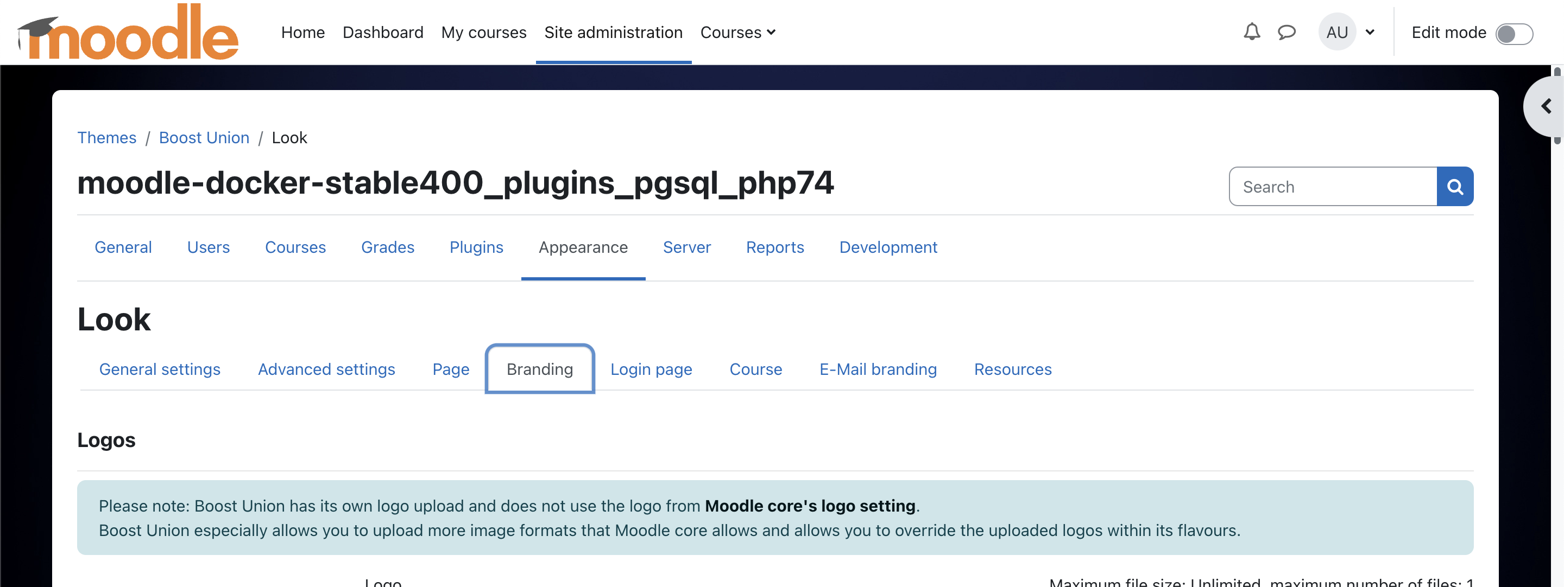Open the messaging icon
This screenshot has width=1564, height=587.
click(x=1286, y=32)
